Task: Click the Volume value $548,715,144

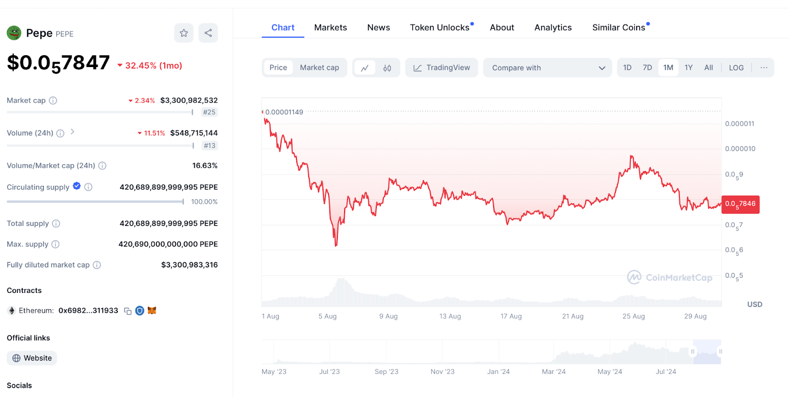Action: coord(194,133)
